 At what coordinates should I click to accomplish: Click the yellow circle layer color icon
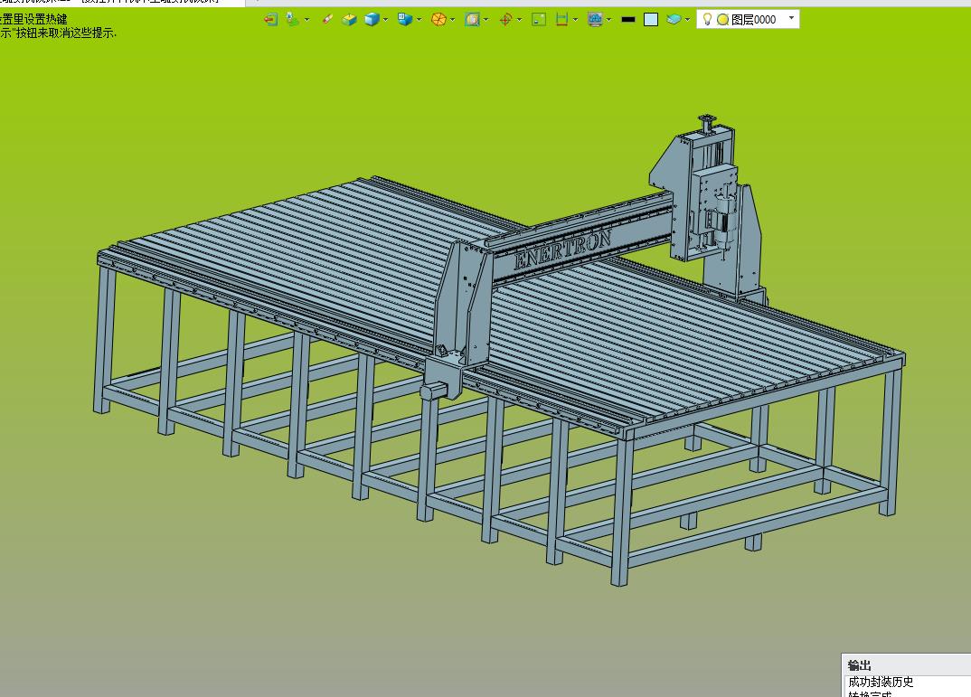pyautogui.click(x=722, y=20)
